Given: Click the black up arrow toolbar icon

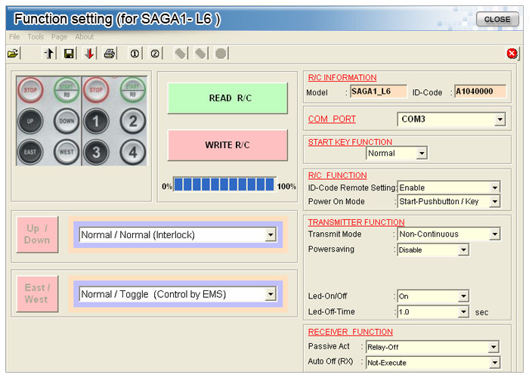Looking at the screenshot, I should coord(50,54).
